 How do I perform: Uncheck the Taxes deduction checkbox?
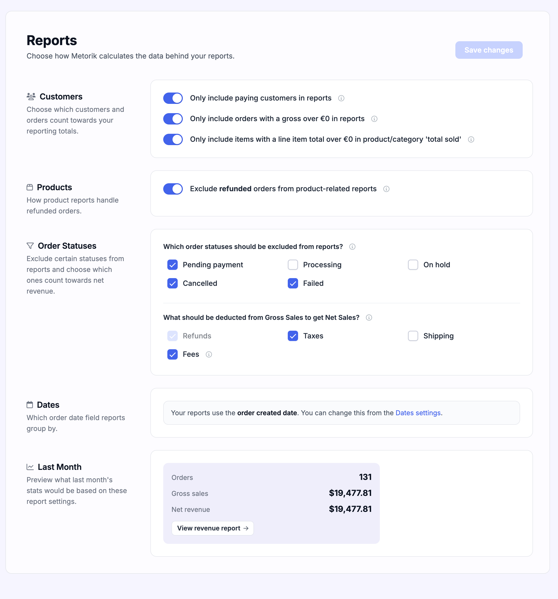point(293,336)
